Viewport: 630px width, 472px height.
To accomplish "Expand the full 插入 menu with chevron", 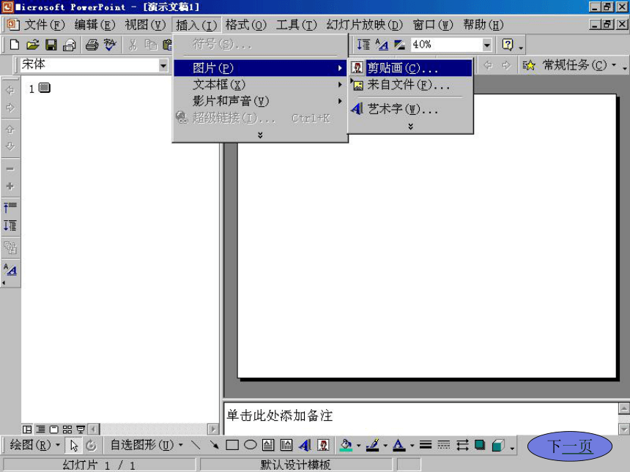I will coord(260,135).
